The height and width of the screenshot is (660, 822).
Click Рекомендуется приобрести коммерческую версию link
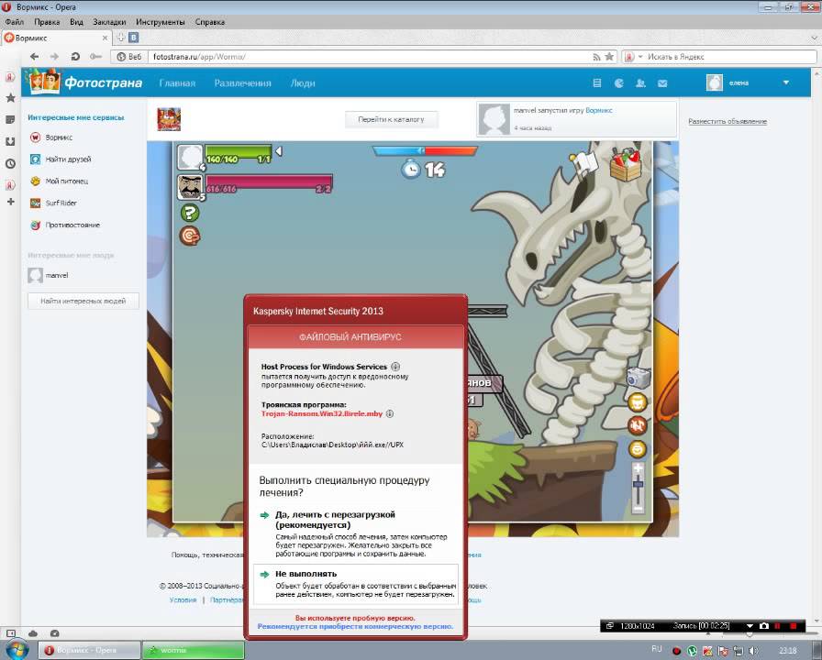[355, 626]
